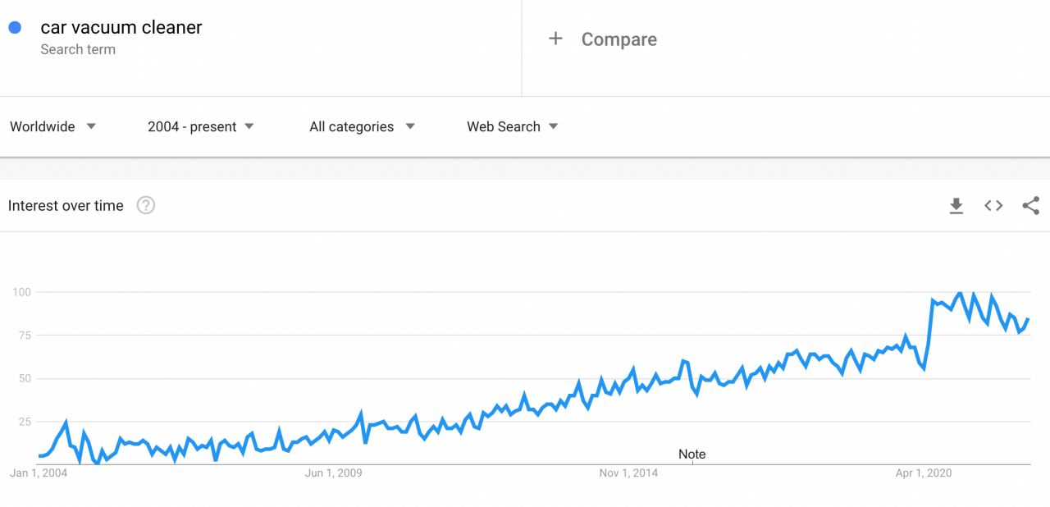The width and height of the screenshot is (1050, 507).
Task: Expand the Worldwide region dropdown
Action: click(53, 126)
